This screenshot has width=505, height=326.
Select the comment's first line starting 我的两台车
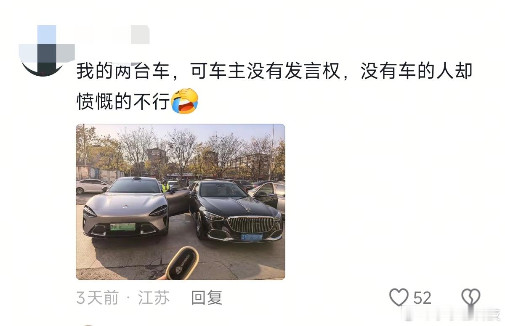[274, 72]
